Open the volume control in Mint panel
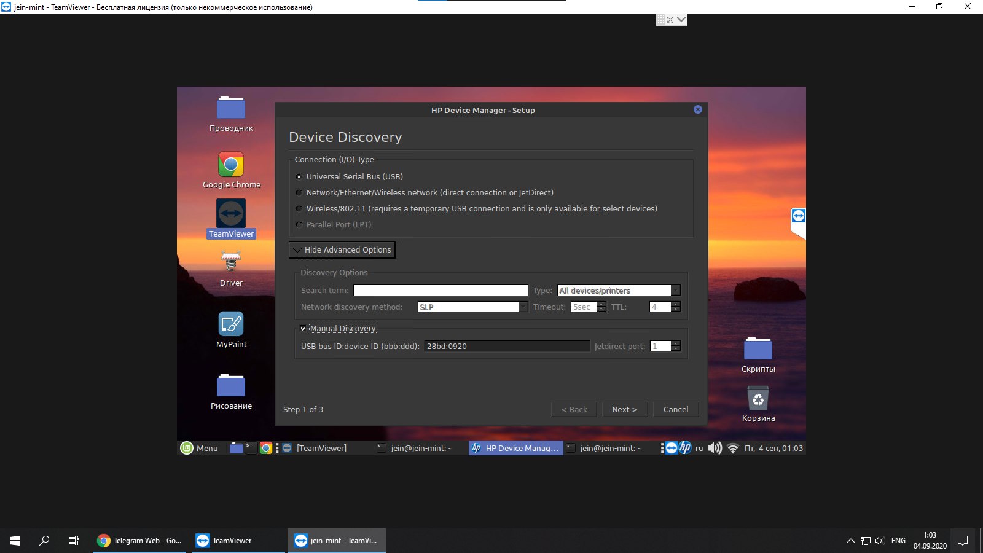Screen dimensions: 983x553 [x=715, y=448]
